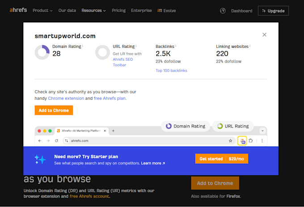
Task: Expand the Resources dropdown menu
Action: point(93,10)
